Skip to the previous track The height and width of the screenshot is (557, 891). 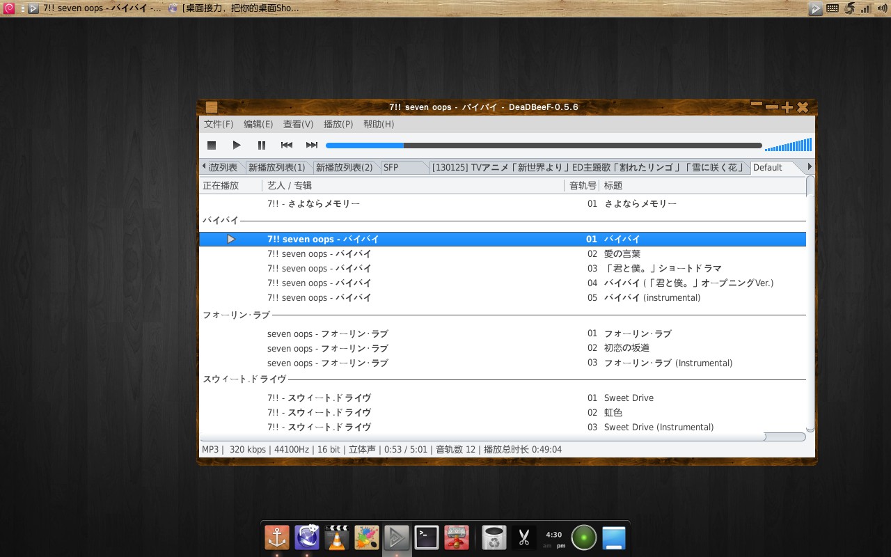pos(287,145)
